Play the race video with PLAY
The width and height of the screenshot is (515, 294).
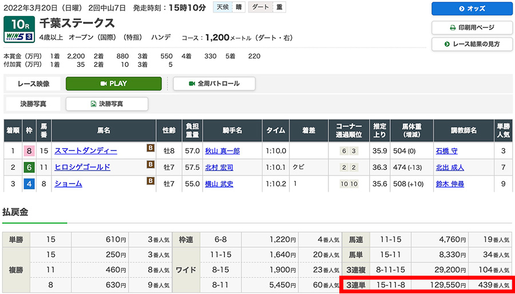click(114, 84)
